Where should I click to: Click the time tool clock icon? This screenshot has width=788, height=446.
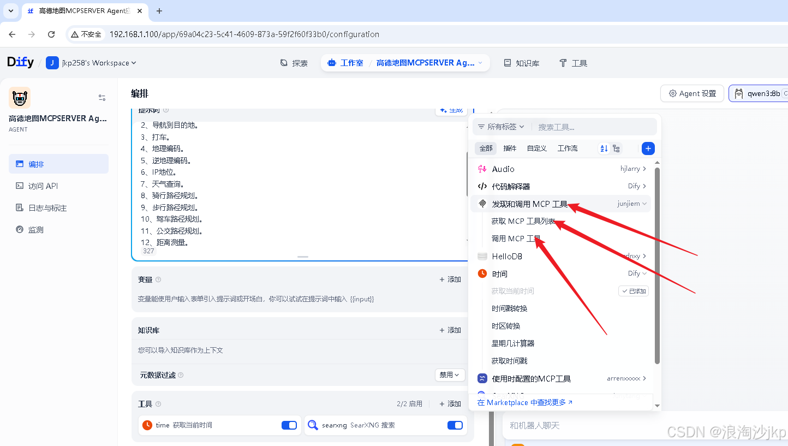coord(147,425)
